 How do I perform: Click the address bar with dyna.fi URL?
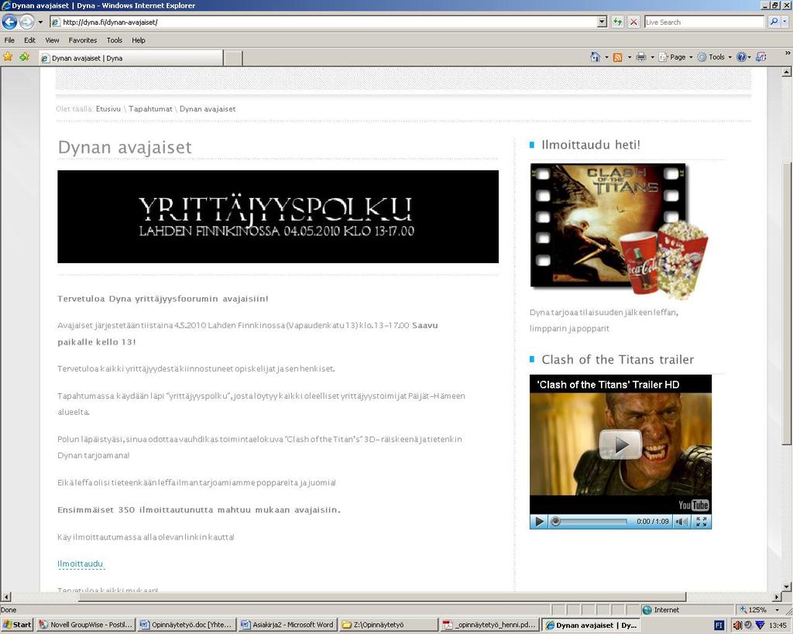click(324, 22)
